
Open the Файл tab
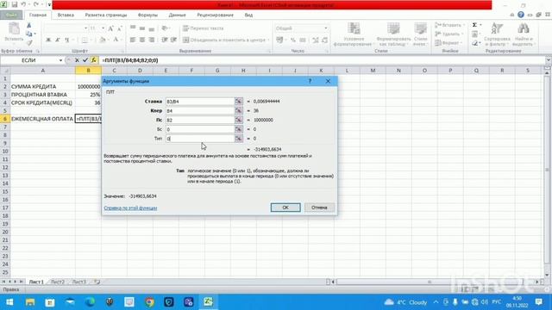[x=11, y=15]
